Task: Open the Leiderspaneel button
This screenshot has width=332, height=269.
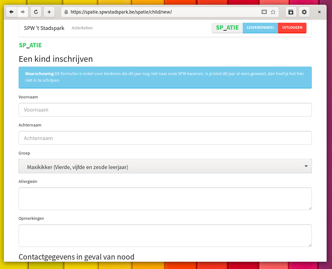Action: (260, 28)
